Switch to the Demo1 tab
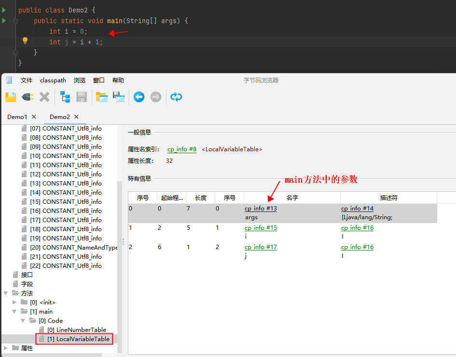This screenshot has height=357, width=456. tap(17, 117)
